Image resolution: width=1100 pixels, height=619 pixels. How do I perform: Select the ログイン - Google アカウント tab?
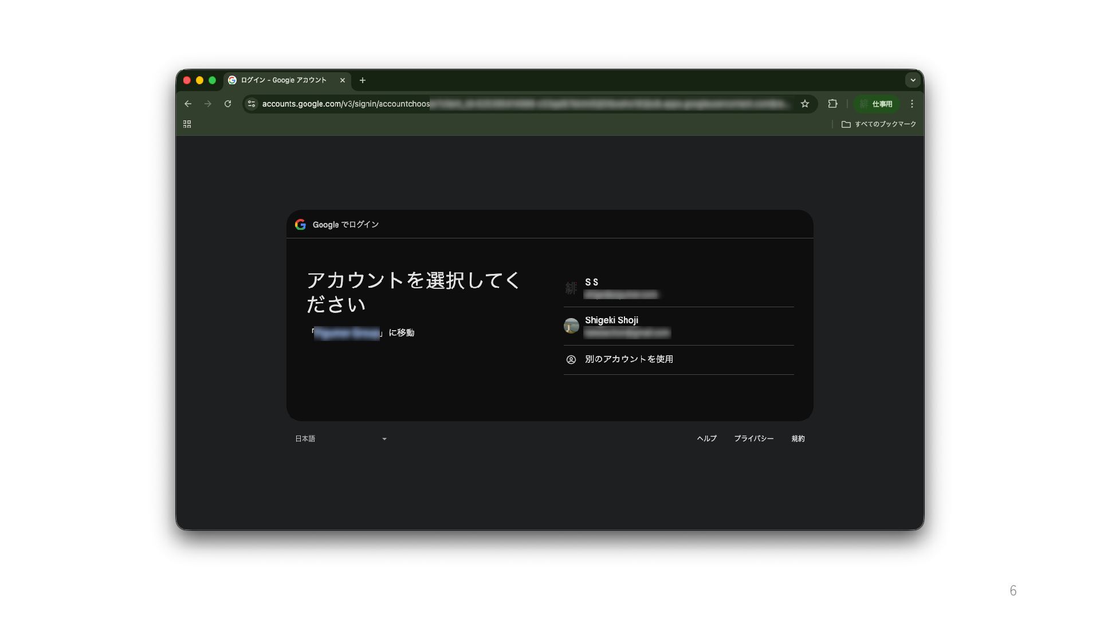[x=283, y=80]
